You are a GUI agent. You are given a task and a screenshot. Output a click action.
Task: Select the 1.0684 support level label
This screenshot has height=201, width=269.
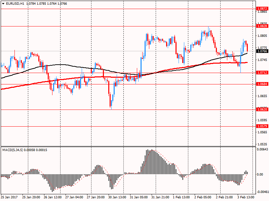coord(262,84)
